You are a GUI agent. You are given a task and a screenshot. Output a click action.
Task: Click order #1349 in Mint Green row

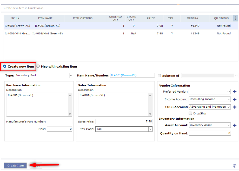tap(195, 33)
